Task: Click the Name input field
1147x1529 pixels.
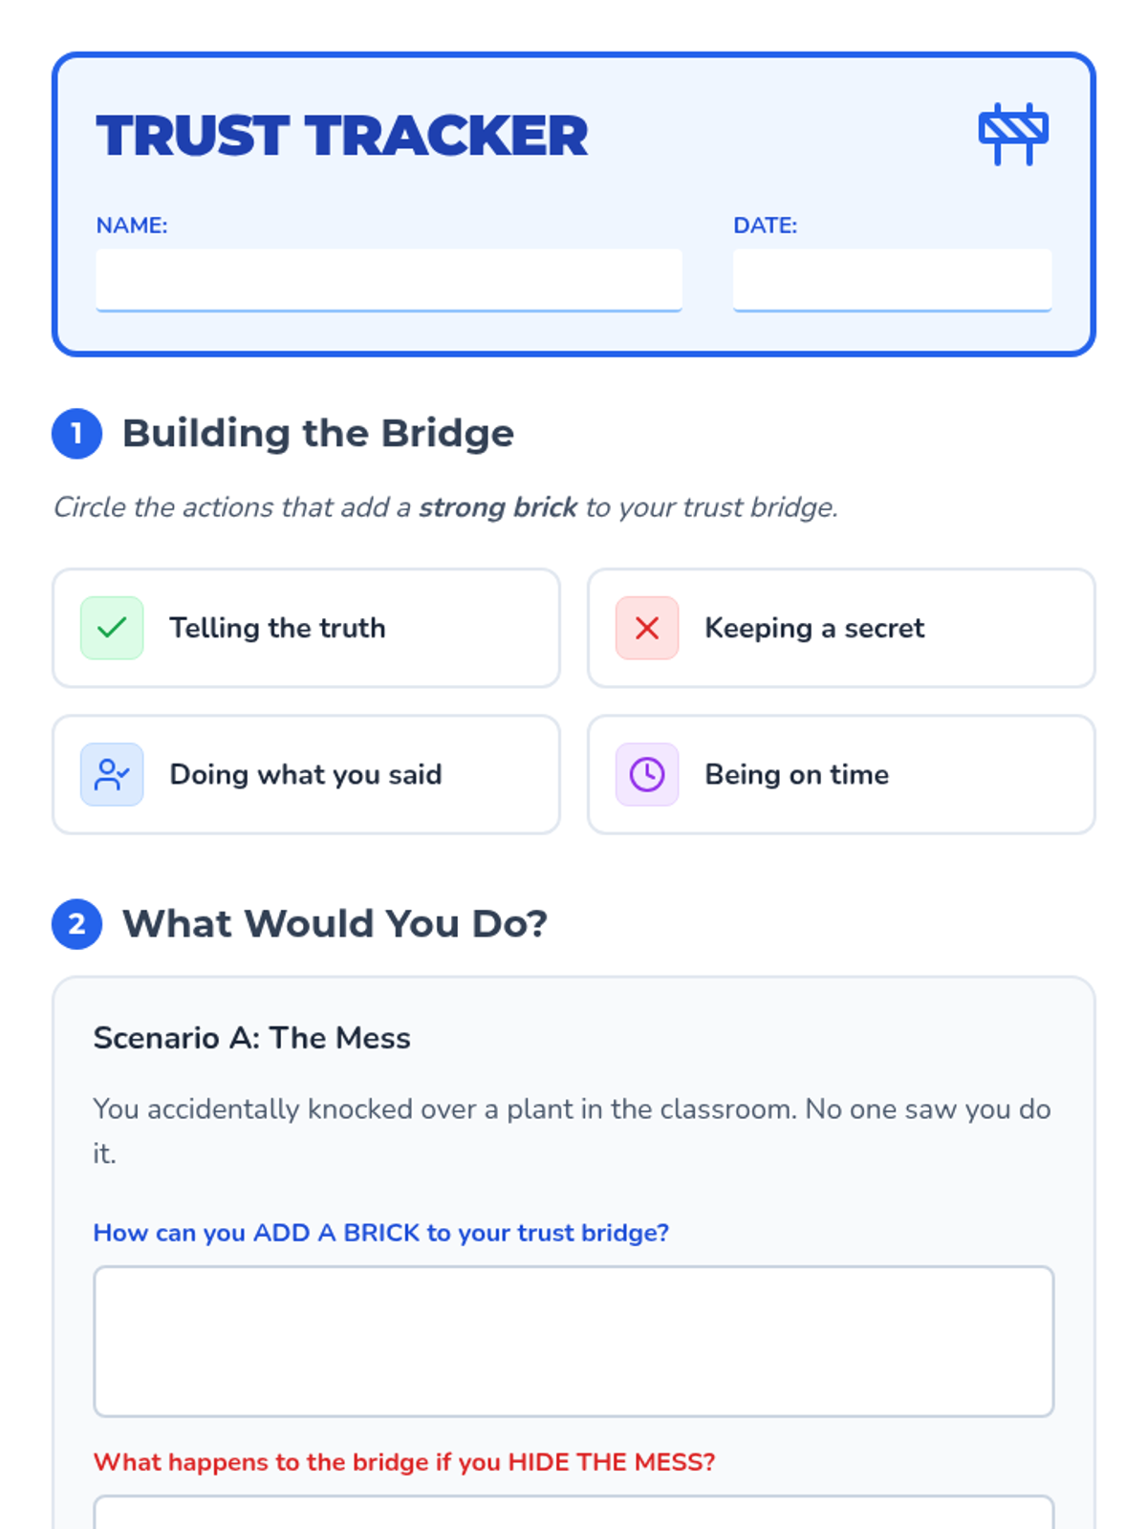Action: pos(388,280)
